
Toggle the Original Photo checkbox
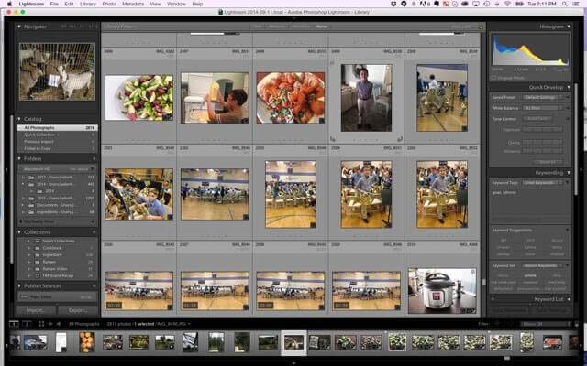click(494, 79)
